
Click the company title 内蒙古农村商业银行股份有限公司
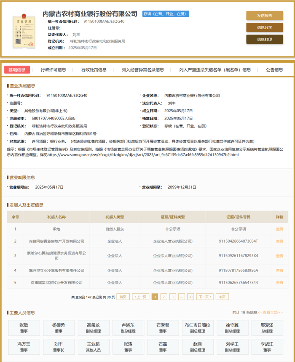pyautogui.click(x=90, y=14)
